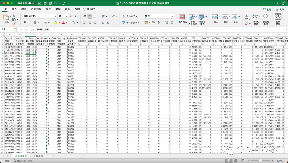The height and width of the screenshot is (163, 288).
Task: Toggle align text right
Action: (95, 23)
